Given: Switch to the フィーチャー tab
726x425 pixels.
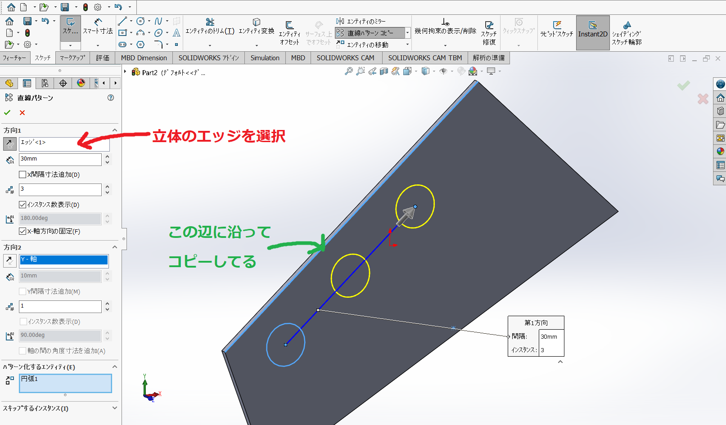Looking at the screenshot, I should click(14, 58).
